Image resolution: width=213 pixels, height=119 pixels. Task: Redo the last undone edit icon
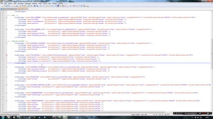(x=31, y=6)
